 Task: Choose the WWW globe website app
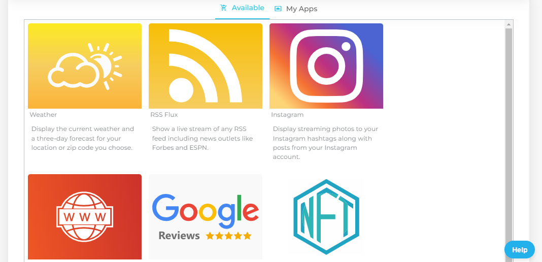(x=85, y=217)
